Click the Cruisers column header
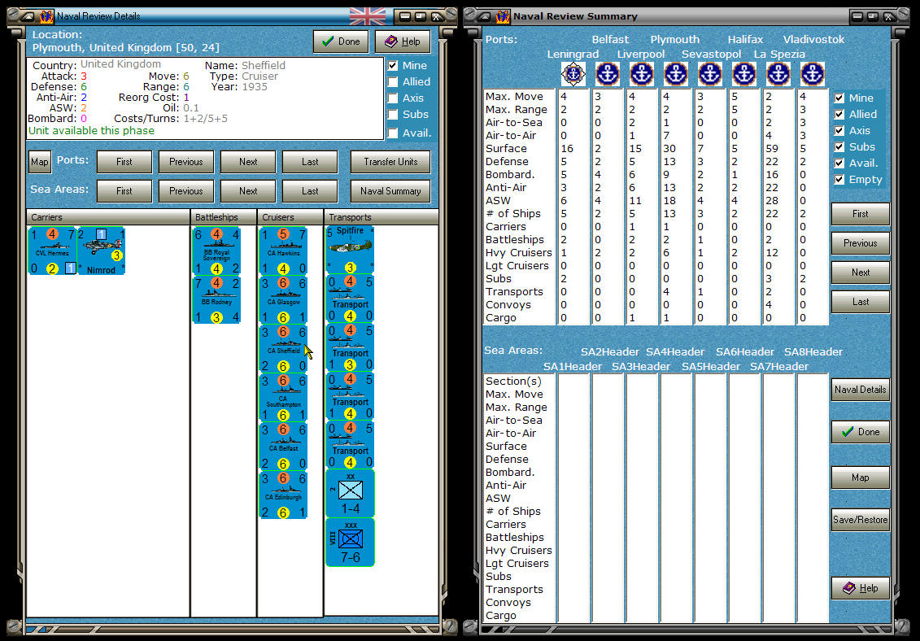 (x=290, y=217)
